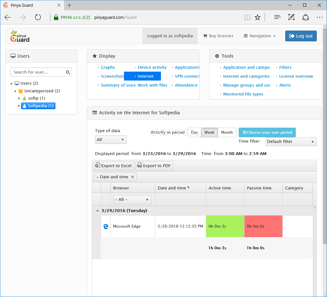Image resolution: width=327 pixels, height=297 pixels.
Task: Open the Time filter dropdown
Action: [291, 142]
